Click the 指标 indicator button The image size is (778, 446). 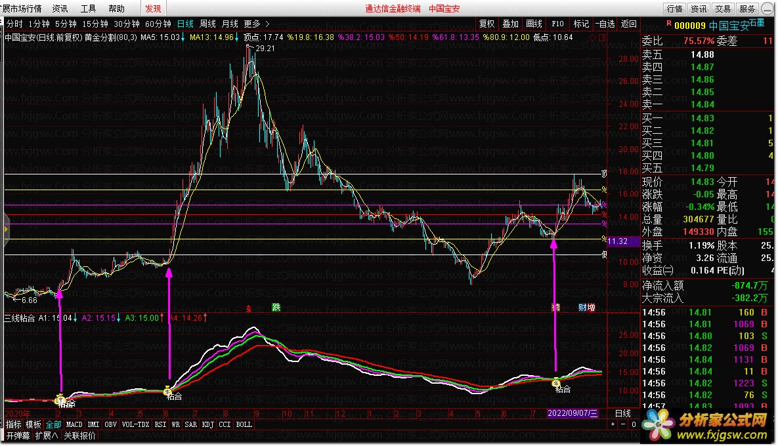coord(13,425)
